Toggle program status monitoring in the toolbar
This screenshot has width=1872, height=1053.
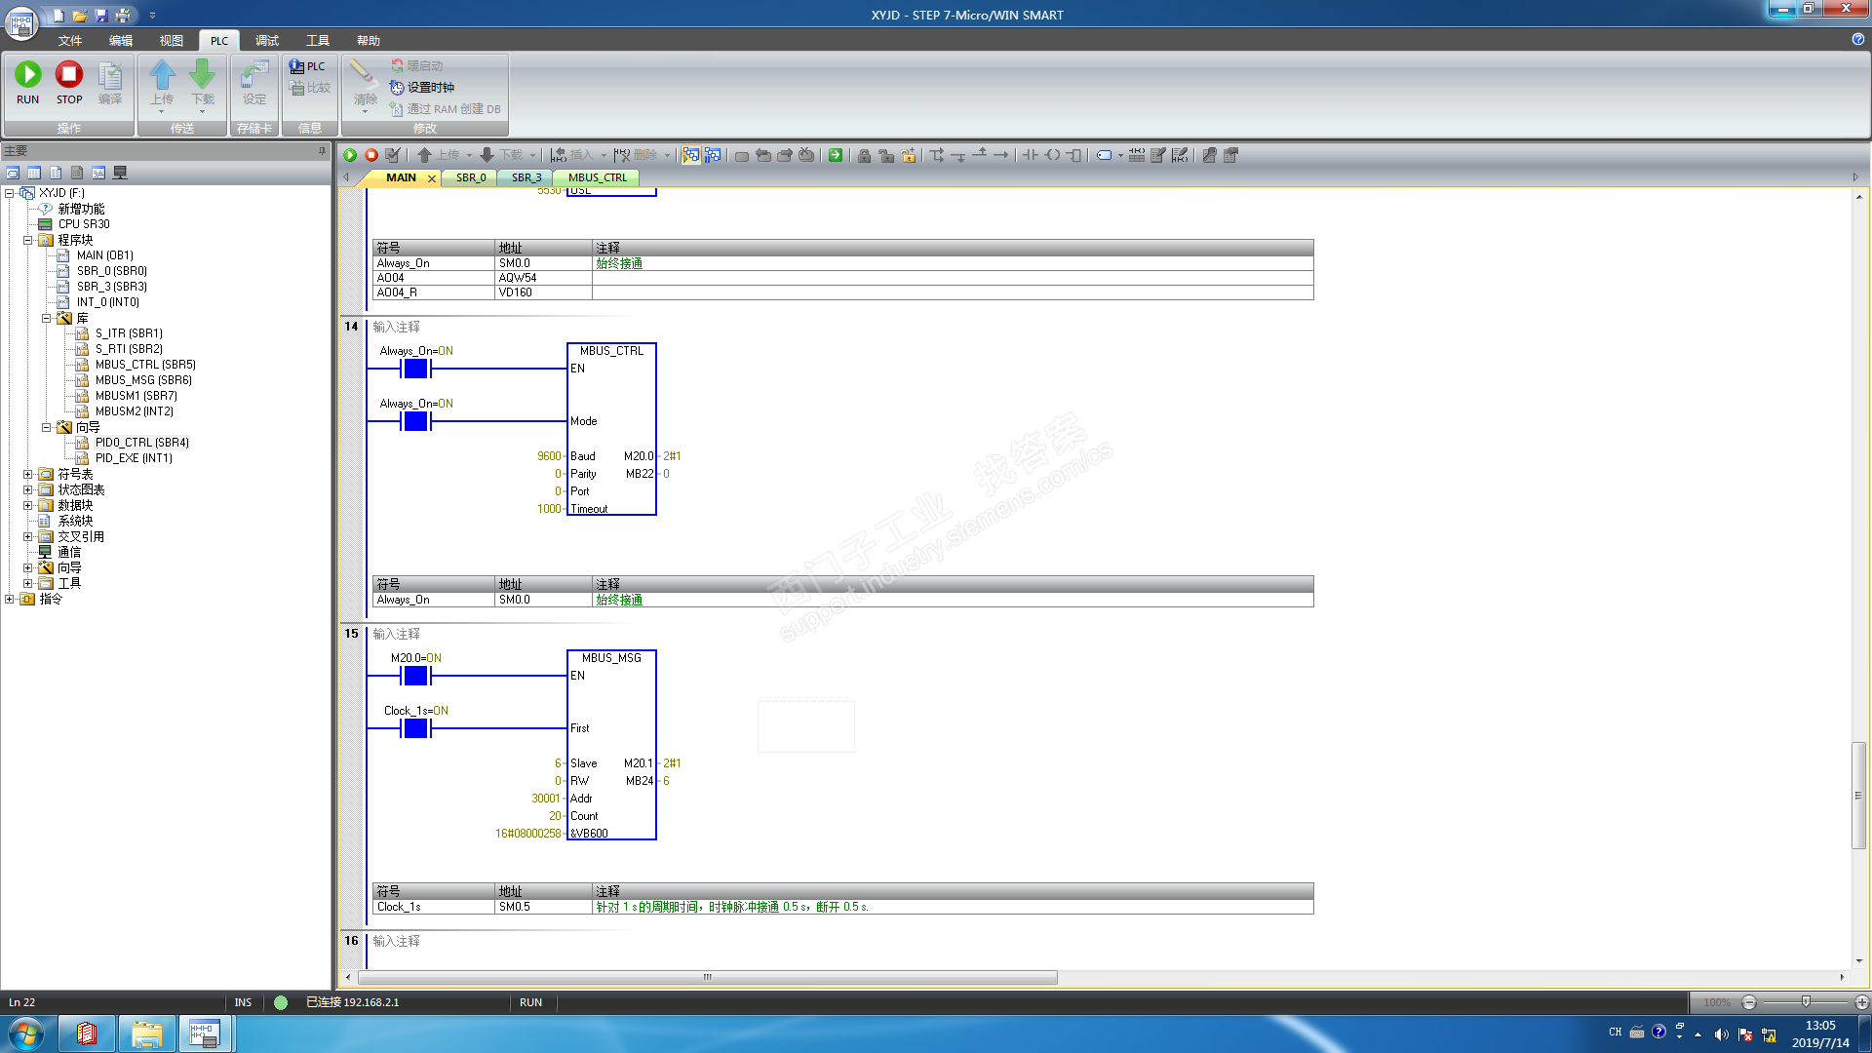click(x=690, y=155)
